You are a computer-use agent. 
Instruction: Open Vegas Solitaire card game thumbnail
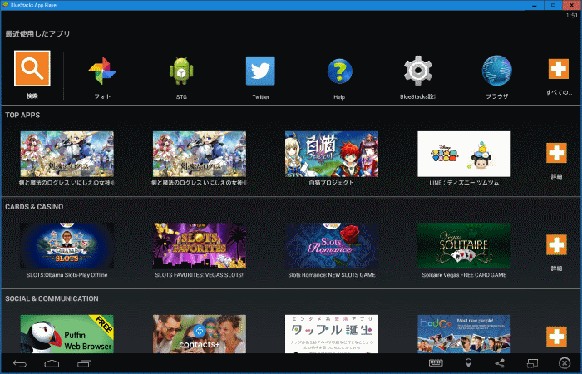point(464,246)
